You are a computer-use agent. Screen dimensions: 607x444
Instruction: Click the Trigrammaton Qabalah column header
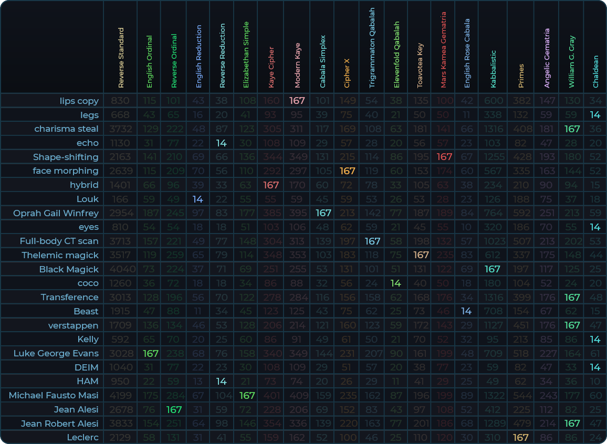(372, 48)
